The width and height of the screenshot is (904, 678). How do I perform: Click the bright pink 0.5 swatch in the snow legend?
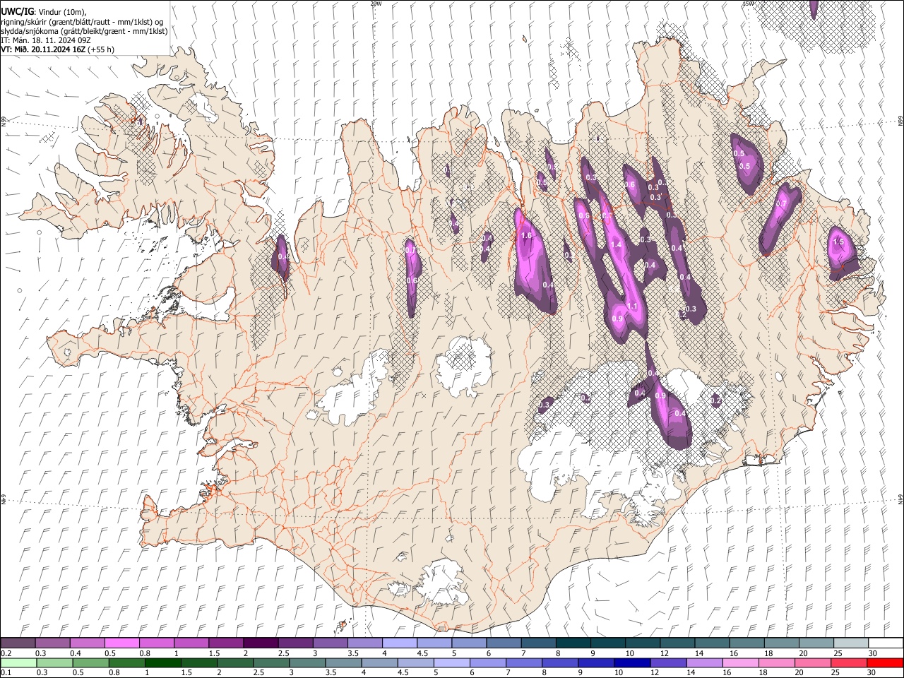tap(121, 643)
